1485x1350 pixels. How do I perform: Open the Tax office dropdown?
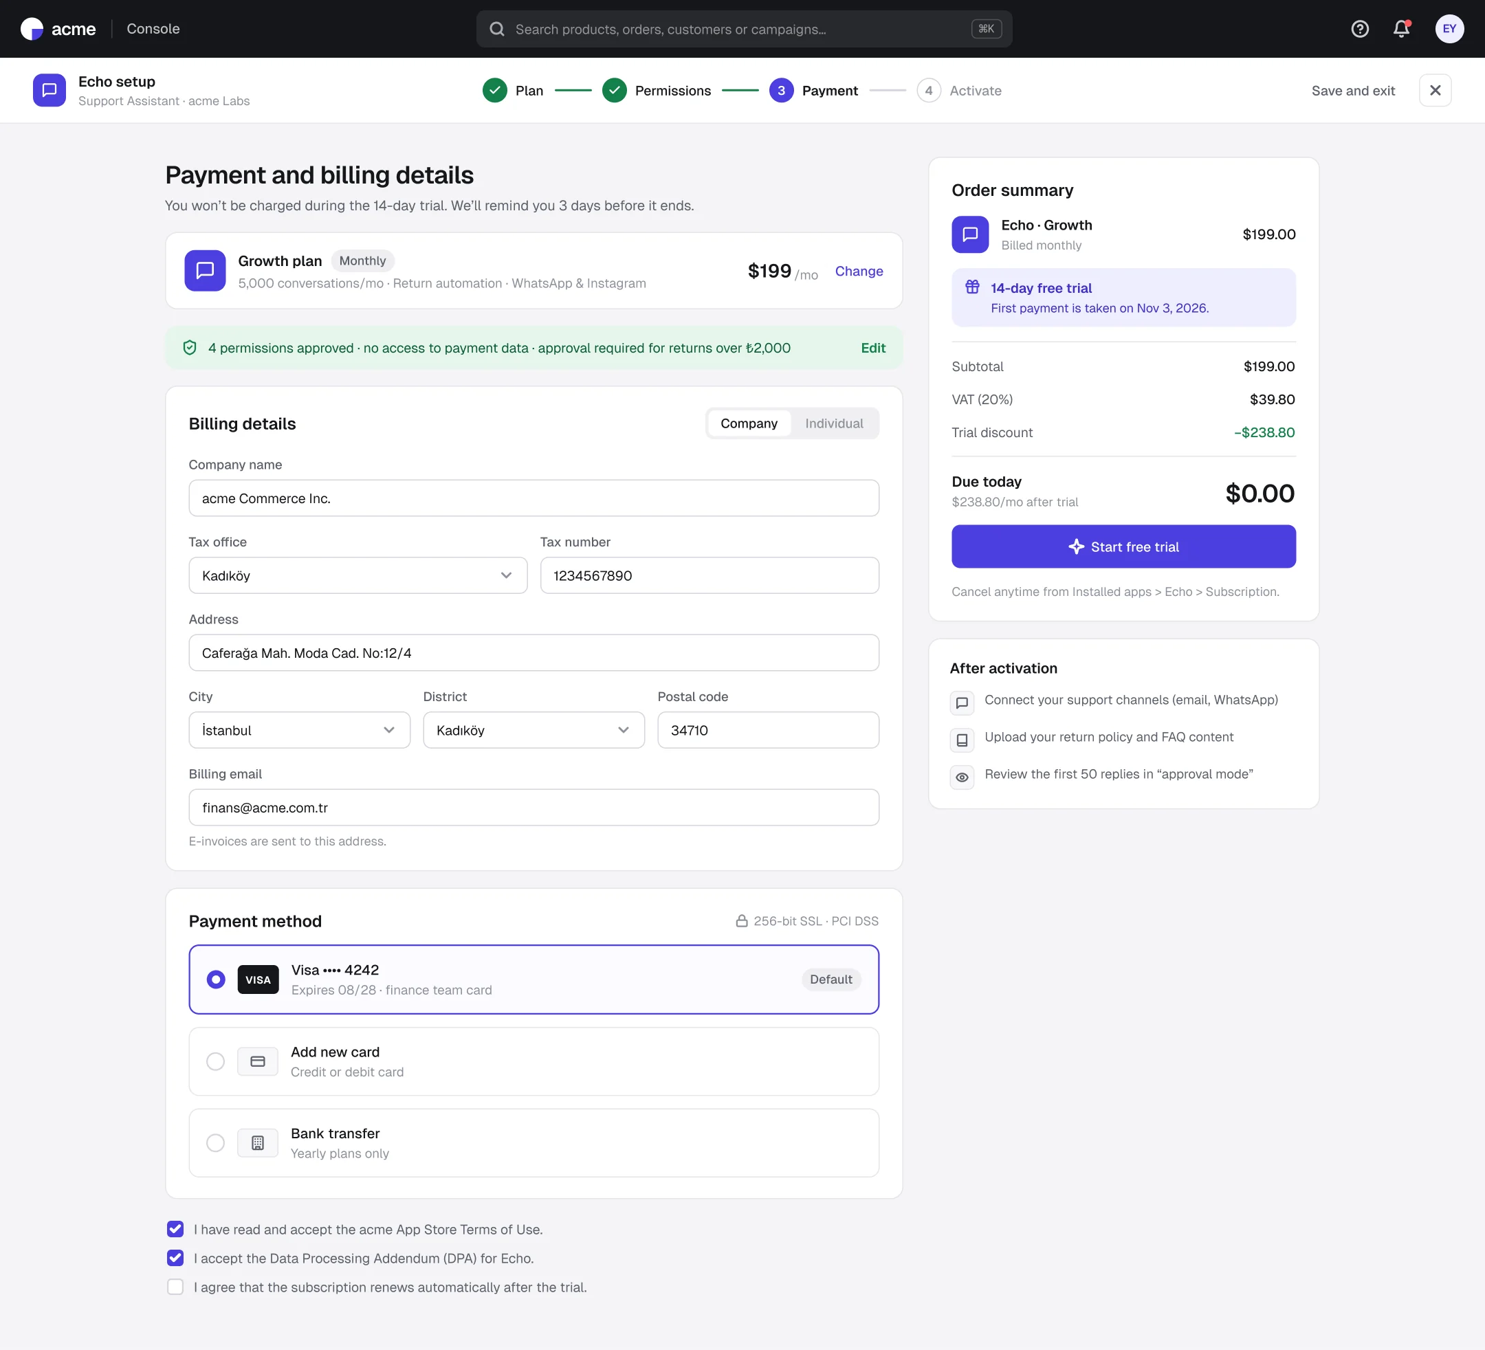pos(358,575)
